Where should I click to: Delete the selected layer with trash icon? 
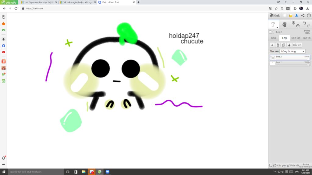278,45
